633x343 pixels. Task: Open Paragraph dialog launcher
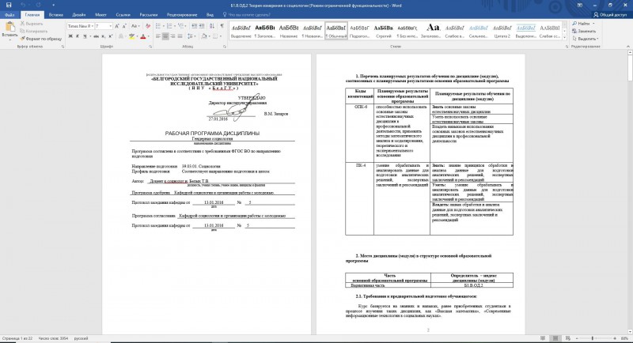pyautogui.click(x=225, y=47)
